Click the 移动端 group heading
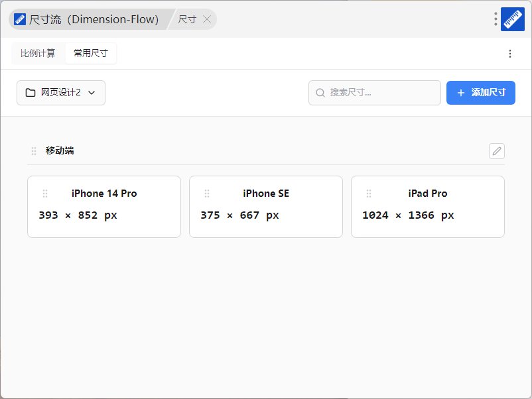This screenshot has height=399, width=532. pyautogui.click(x=60, y=151)
